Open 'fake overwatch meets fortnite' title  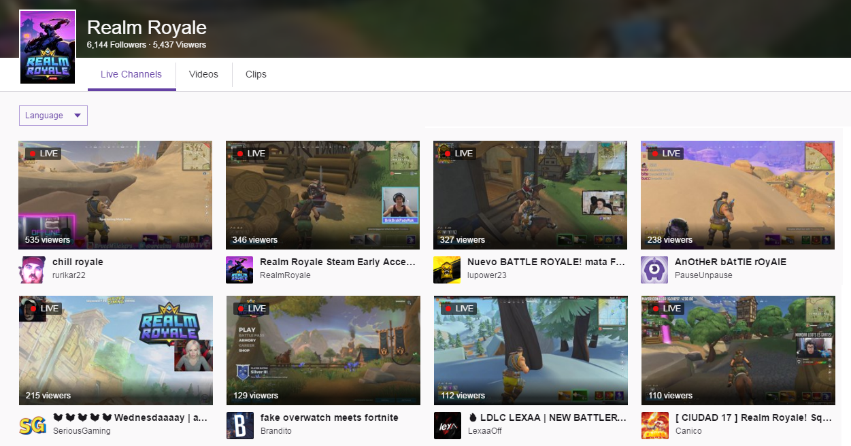coord(329,417)
